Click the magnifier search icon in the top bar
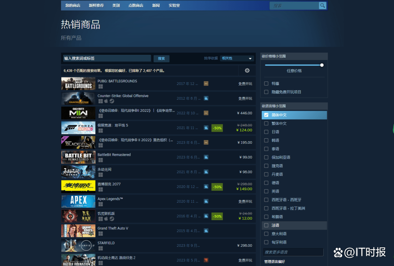Viewport: 394px width, 266px height. (x=322, y=5)
